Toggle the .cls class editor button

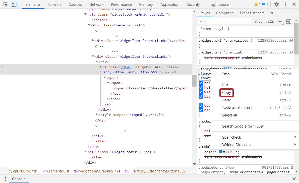pyautogui.click(x=270, y=22)
